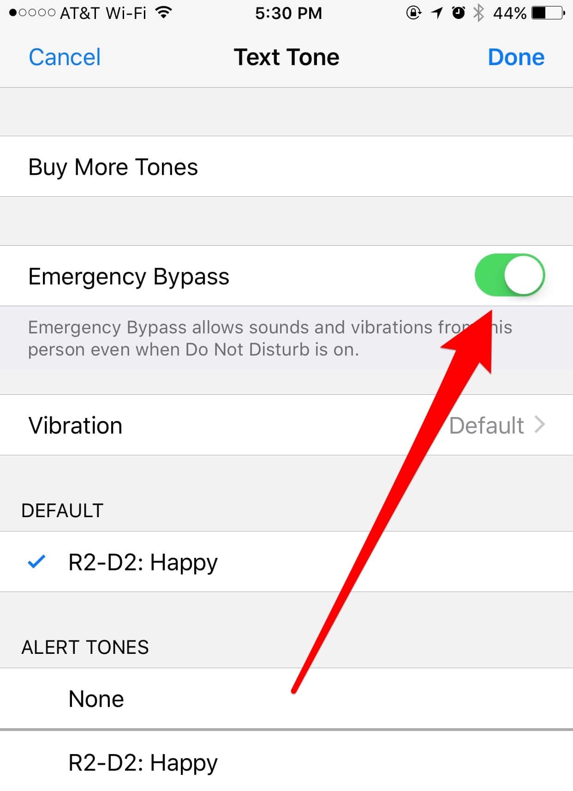Screen dimensions: 573x791
Task: Open Vibration Default setting value
Action: point(486,425)
